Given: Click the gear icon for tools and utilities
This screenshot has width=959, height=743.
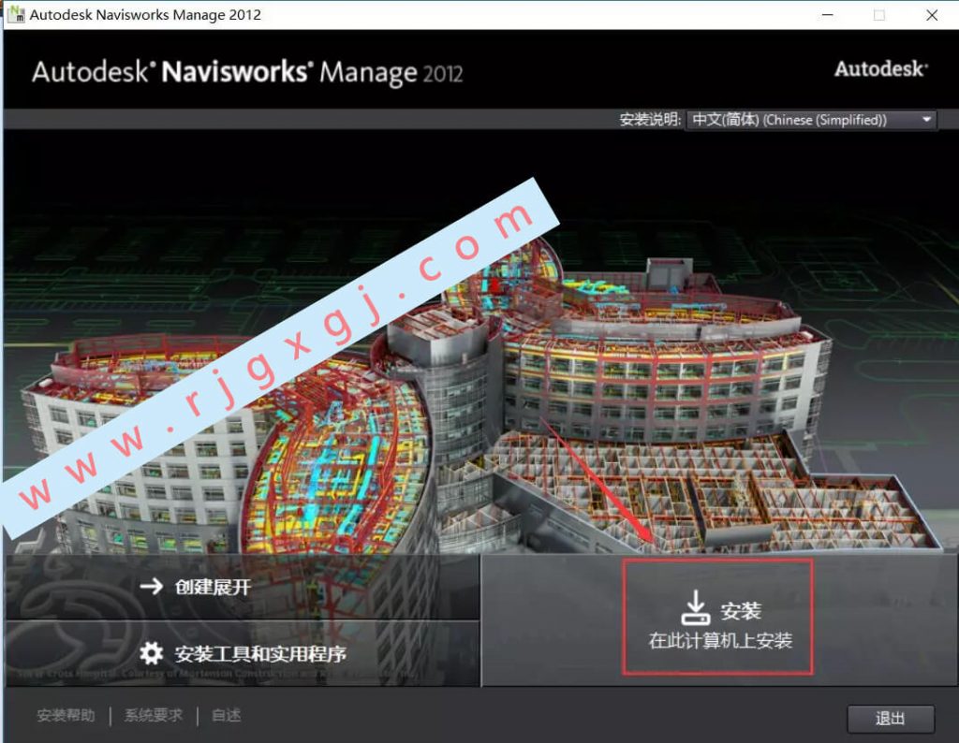Looking at the screenshot, I should coord(151,653).
